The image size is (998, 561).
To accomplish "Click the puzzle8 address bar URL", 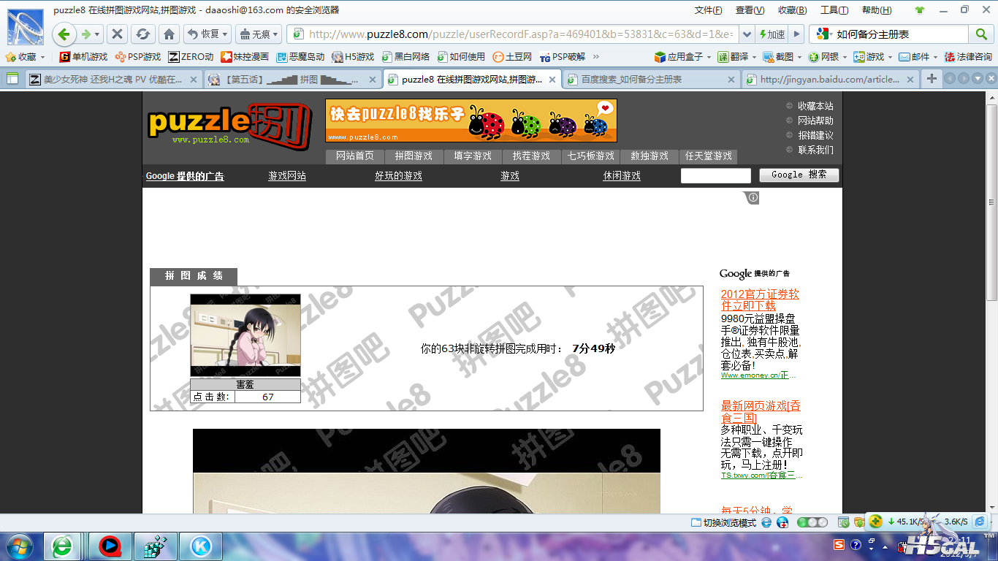I will tap(521, 34).
